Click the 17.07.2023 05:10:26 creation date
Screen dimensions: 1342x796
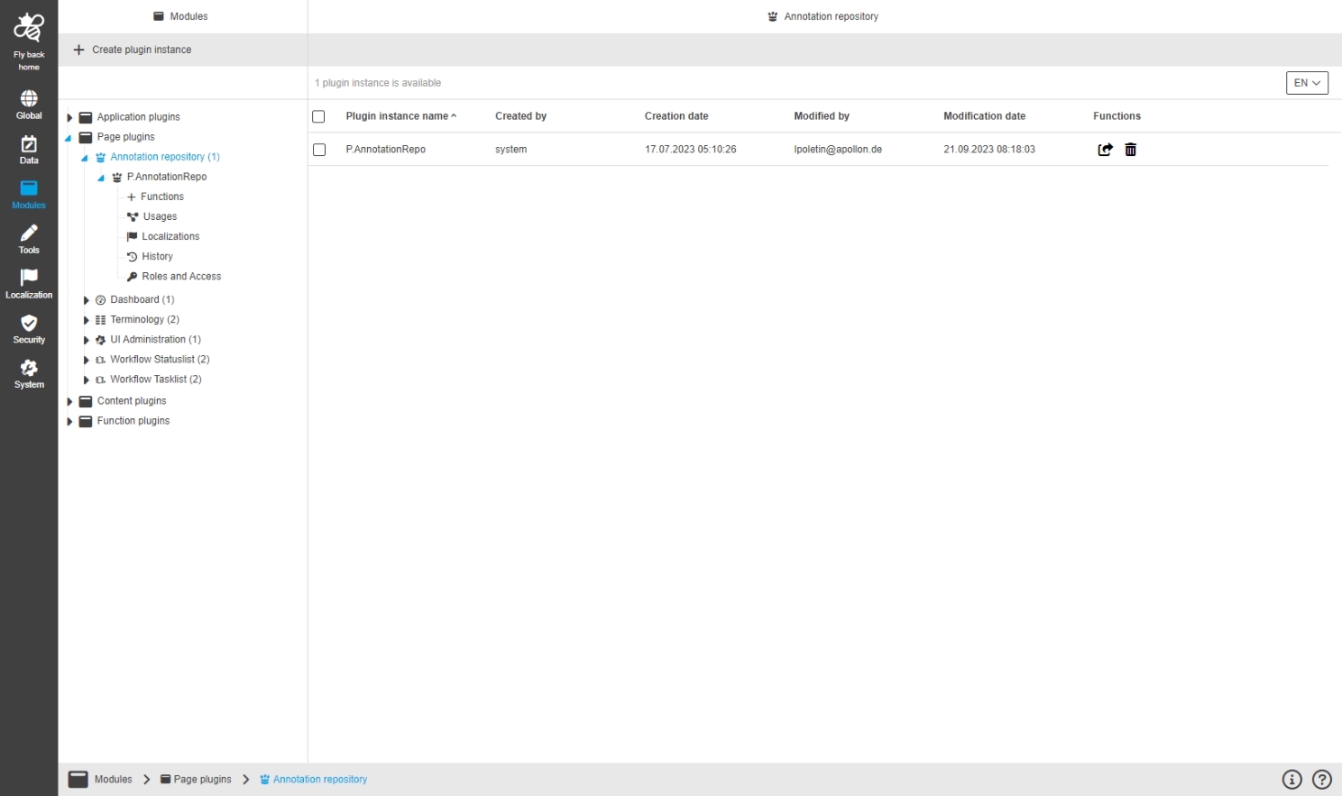pos(690,150)
